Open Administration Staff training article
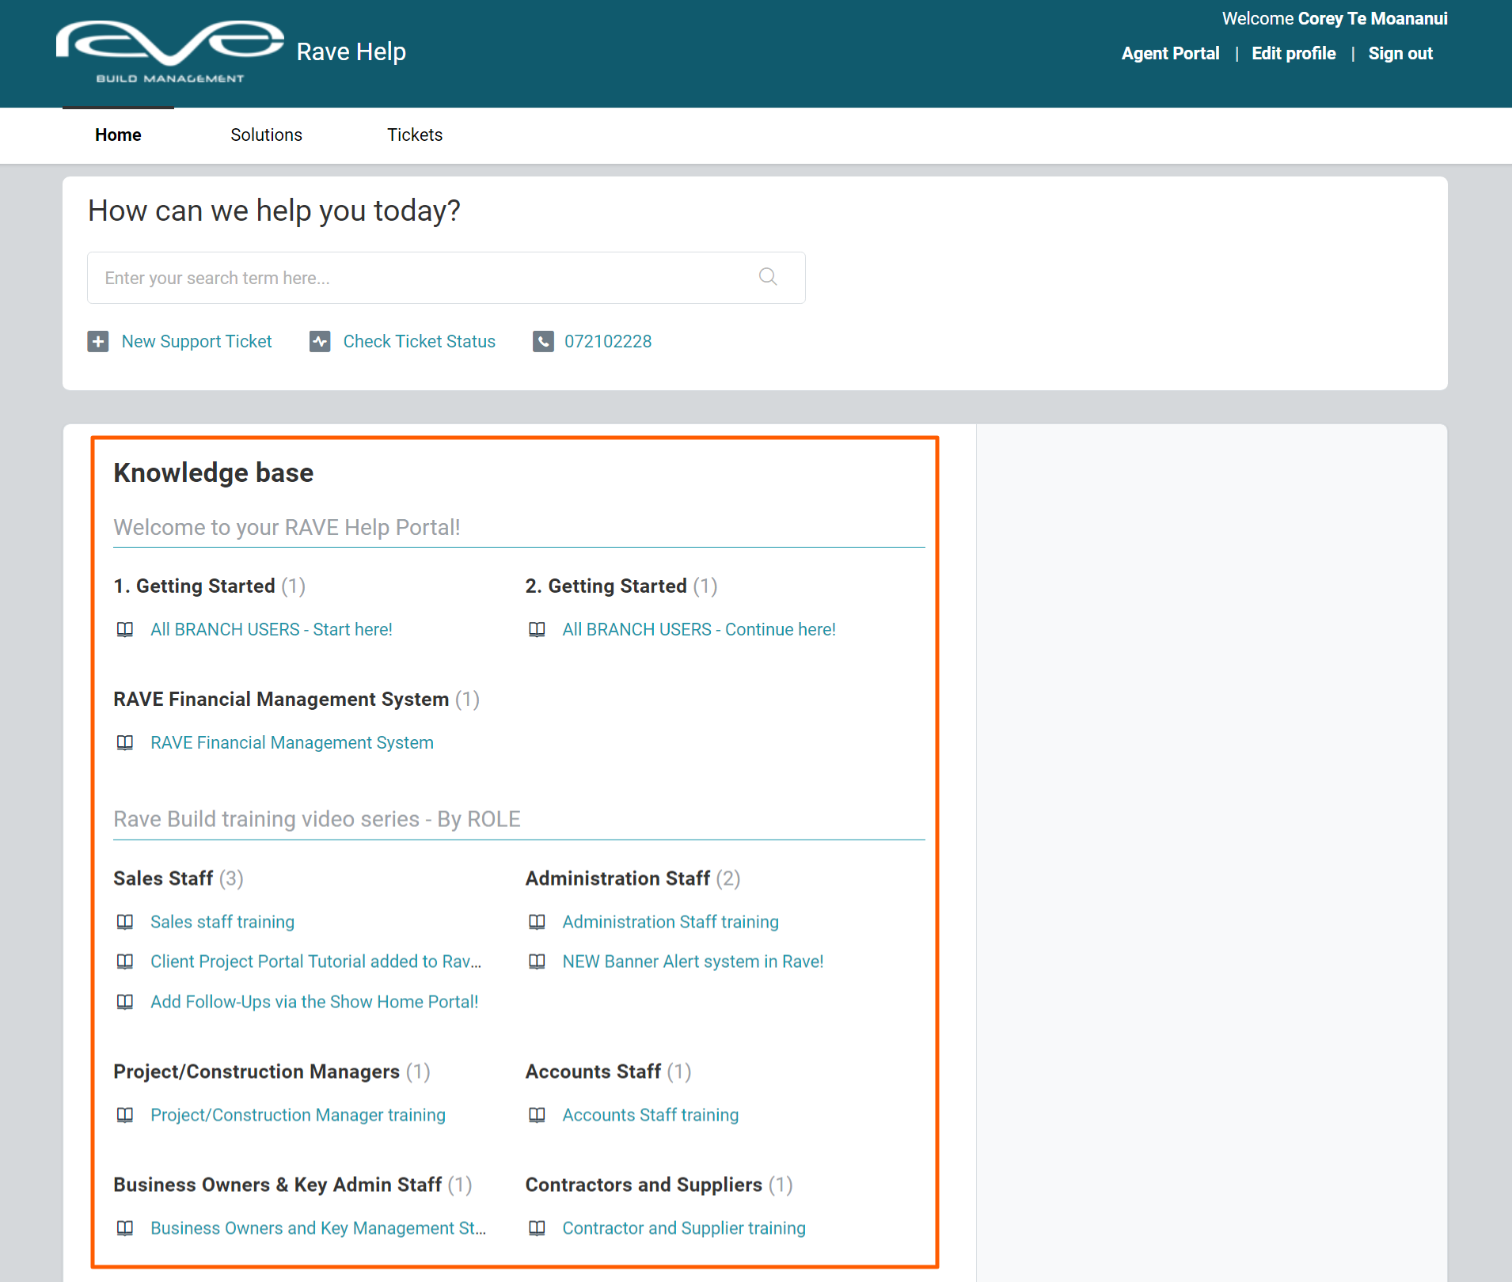Viewport: 1512px width, 1282px height. point(671,922)
